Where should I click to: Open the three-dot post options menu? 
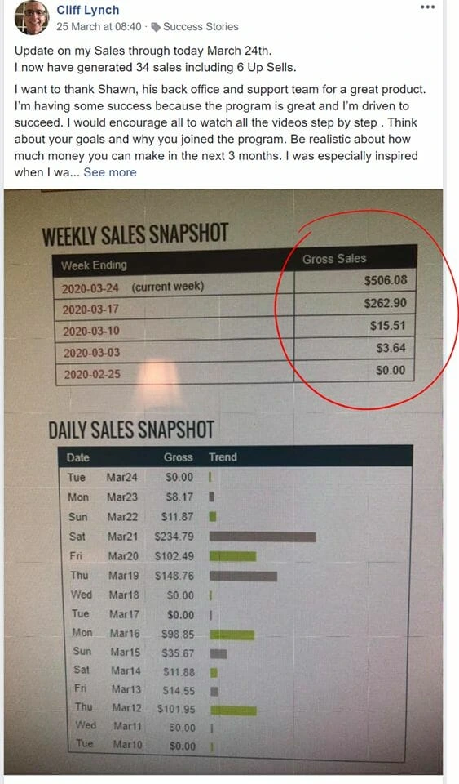pyautogui.click(x=427, y=7)
